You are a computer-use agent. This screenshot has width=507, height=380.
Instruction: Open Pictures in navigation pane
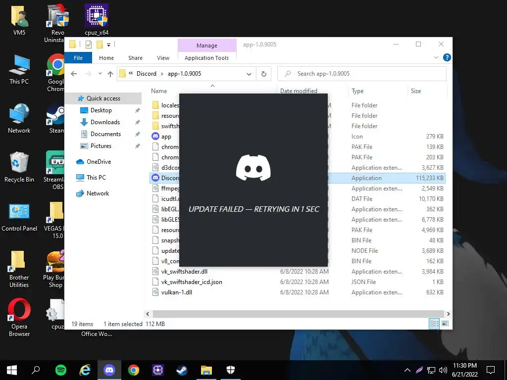pyautogui.click(x=101, y=146)
